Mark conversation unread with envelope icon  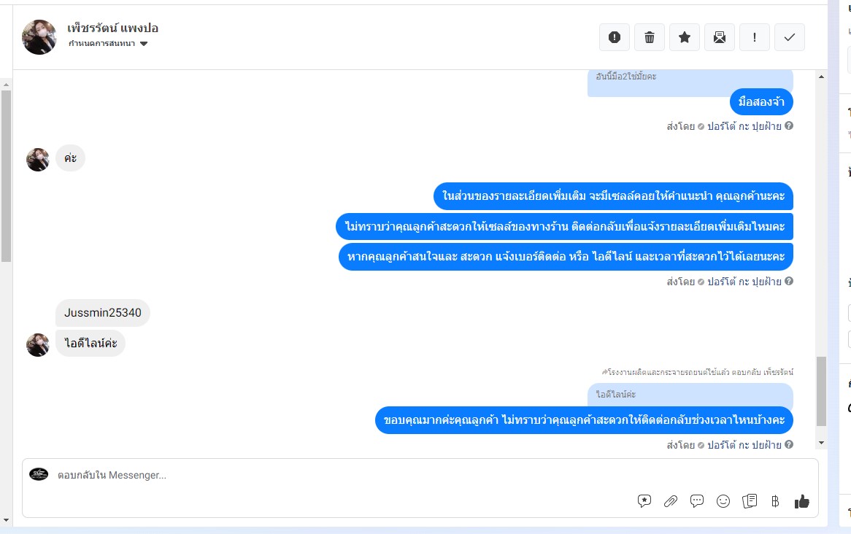(720, 37)
